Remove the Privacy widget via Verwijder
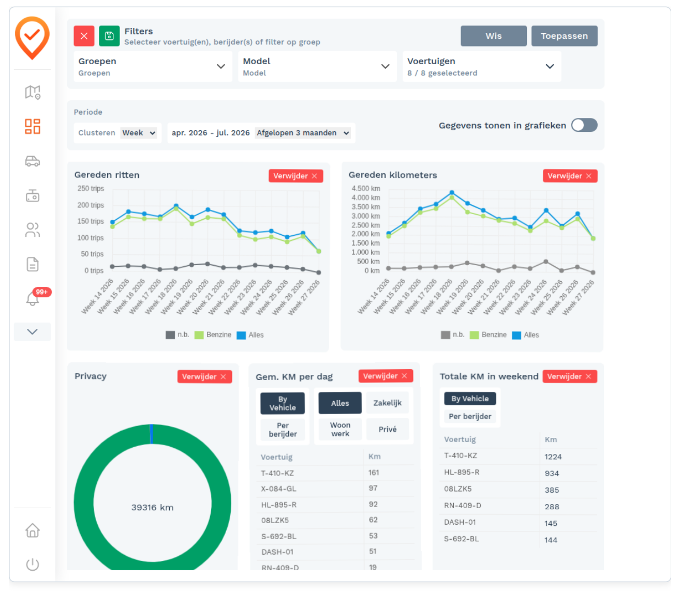The height and width of the screenshot is (593, 680). point(204,376)
